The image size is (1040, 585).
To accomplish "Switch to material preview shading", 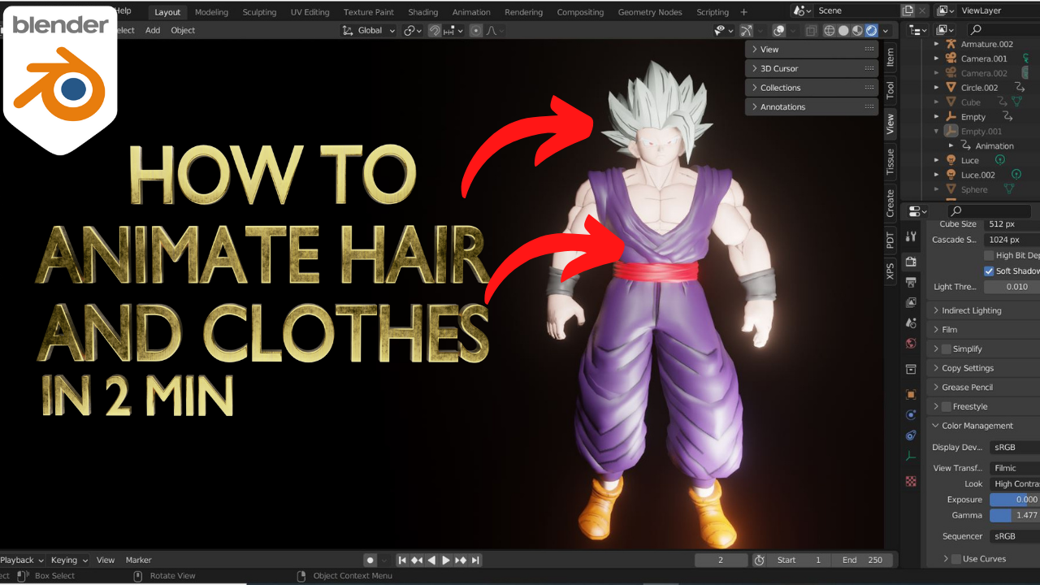I will point(857,31).
